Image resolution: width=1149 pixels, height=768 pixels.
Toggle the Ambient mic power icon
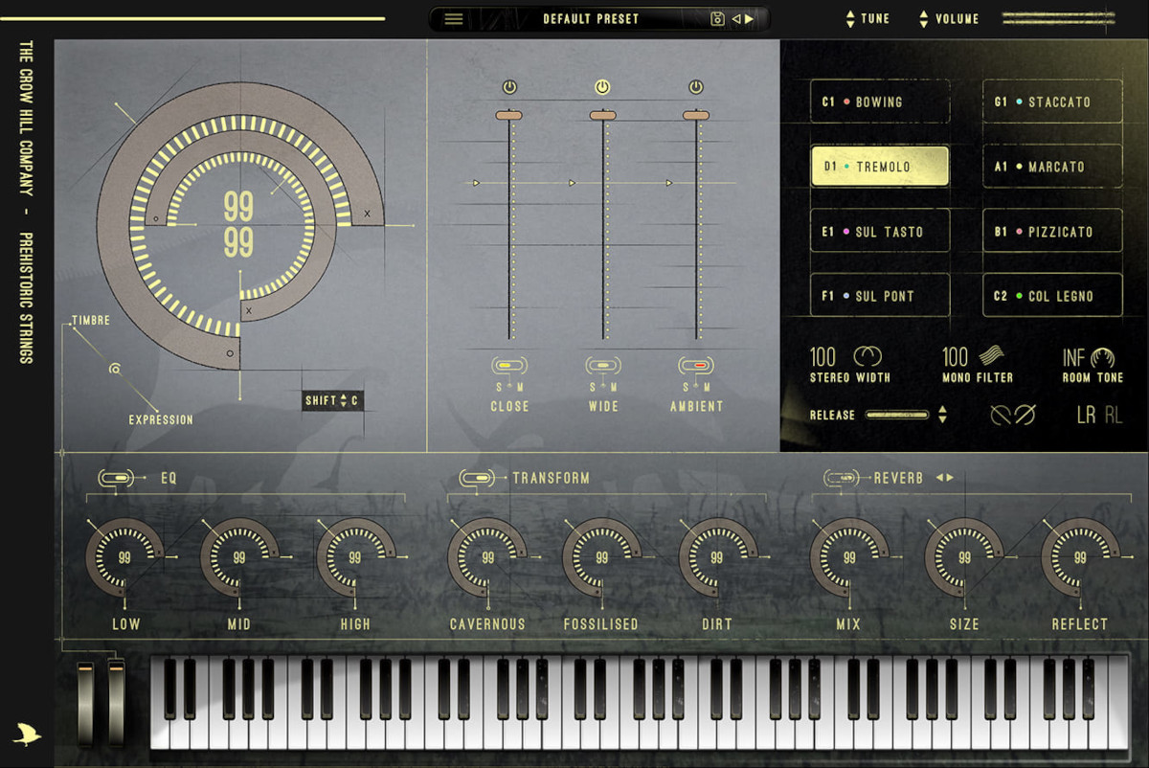pyautogui.click(x=696, y=88)
